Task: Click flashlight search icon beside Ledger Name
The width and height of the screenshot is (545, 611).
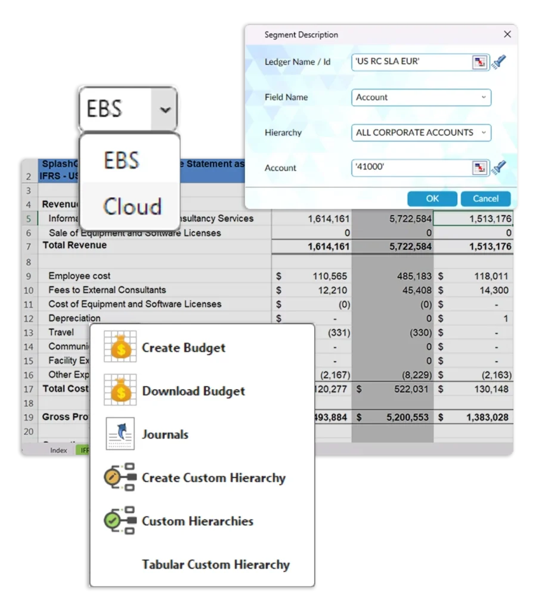Action: point(498,62)
